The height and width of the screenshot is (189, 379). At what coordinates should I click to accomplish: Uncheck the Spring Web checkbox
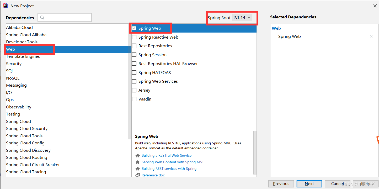tap(134, 28)
